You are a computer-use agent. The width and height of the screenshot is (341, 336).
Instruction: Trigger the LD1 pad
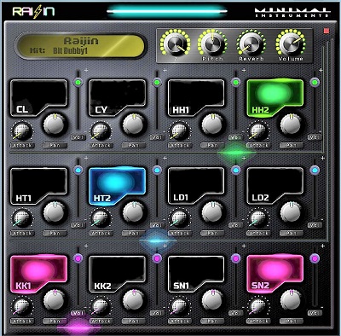(x=196, y=186)
